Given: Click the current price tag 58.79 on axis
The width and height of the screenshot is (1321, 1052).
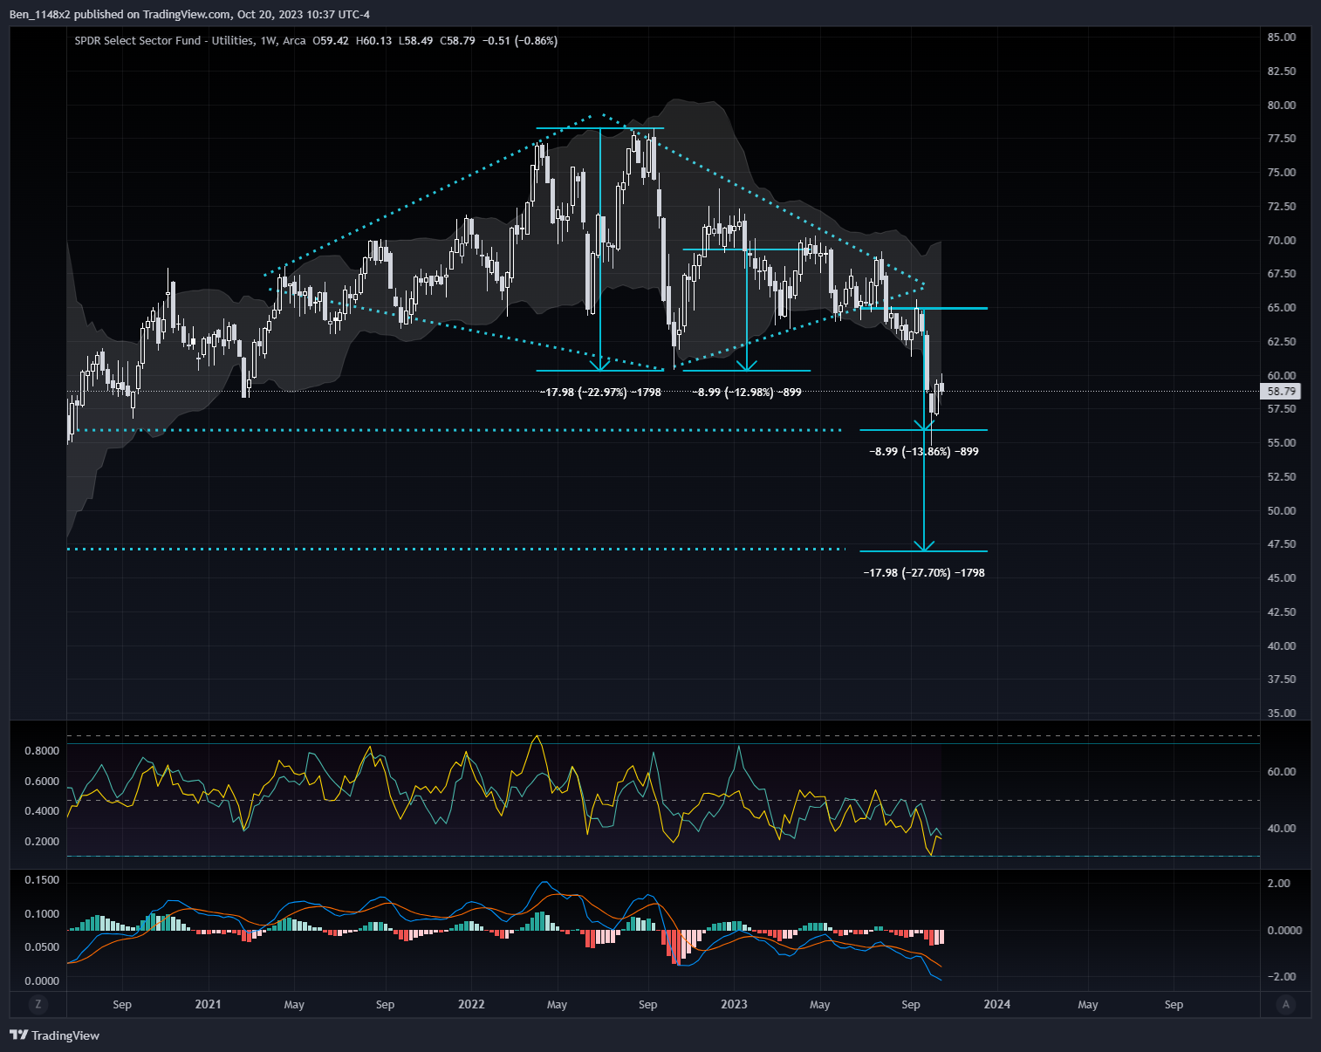Looking at the screenshot, I should (1281, 392).
